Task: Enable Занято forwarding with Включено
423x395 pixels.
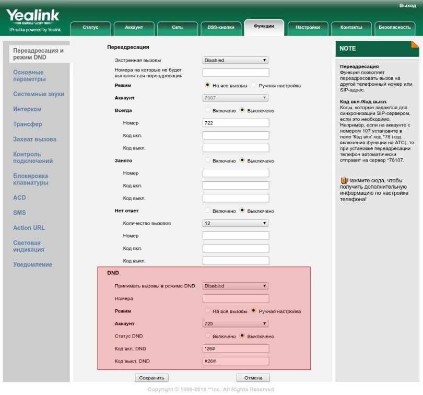Action: [x=207, y=160]
